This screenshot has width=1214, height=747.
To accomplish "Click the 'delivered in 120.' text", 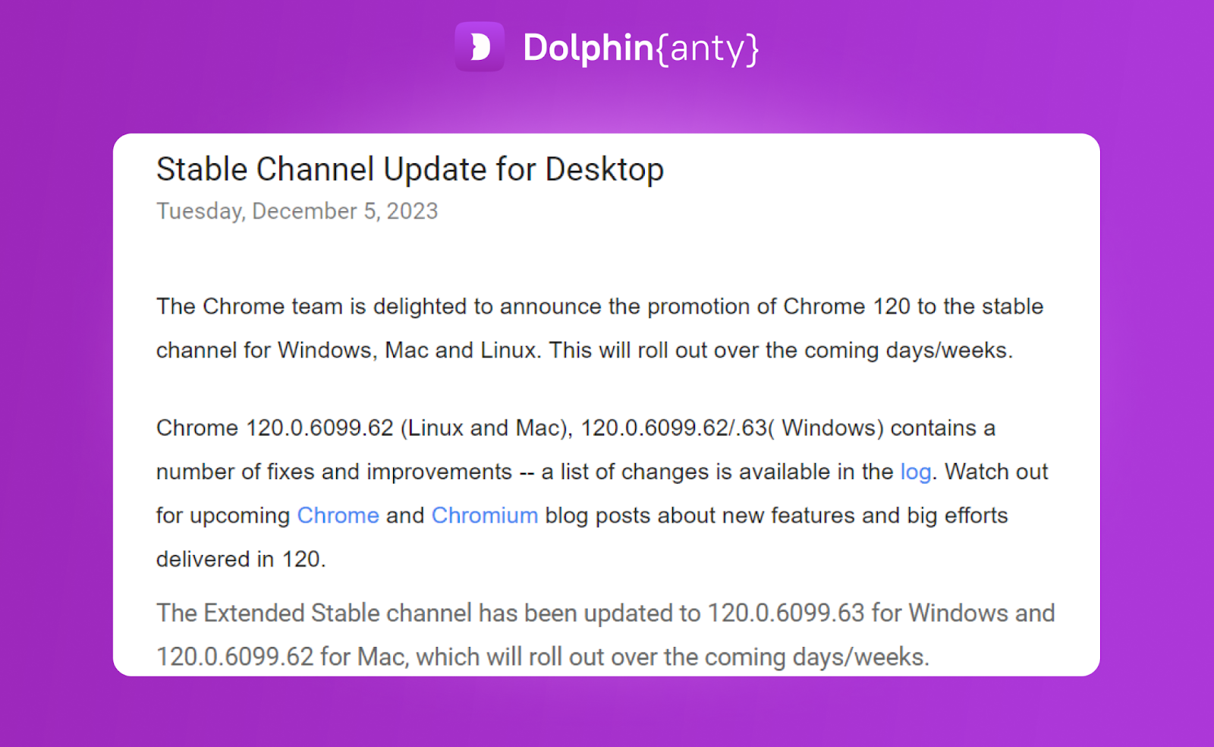I will click(x=241, y=559).
